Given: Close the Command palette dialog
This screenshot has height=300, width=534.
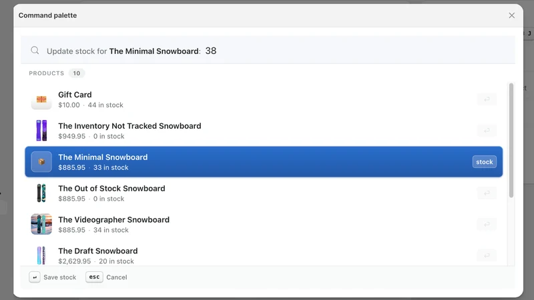Looking at the screenshot, I should pyautogui.click(x=511, y=15).
